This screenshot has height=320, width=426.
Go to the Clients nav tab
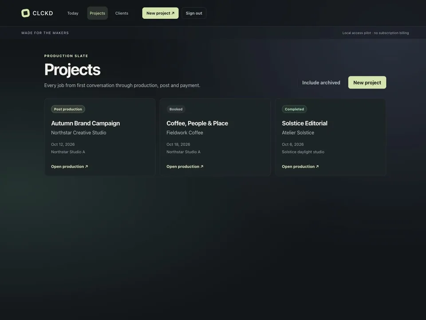[122, 13]
